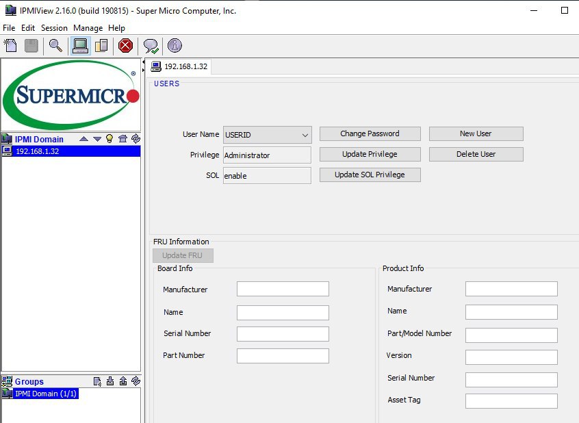Click the export upload icon in Groups header
The image size is (579, 423).
coord(123,381)
